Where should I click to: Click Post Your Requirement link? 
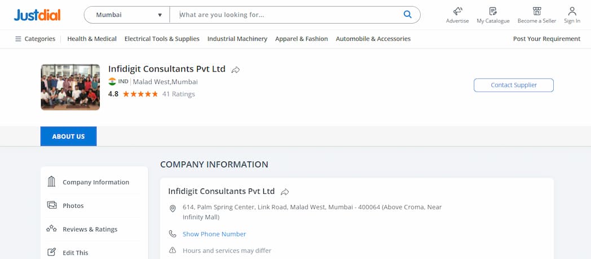(x=546, y=39)
